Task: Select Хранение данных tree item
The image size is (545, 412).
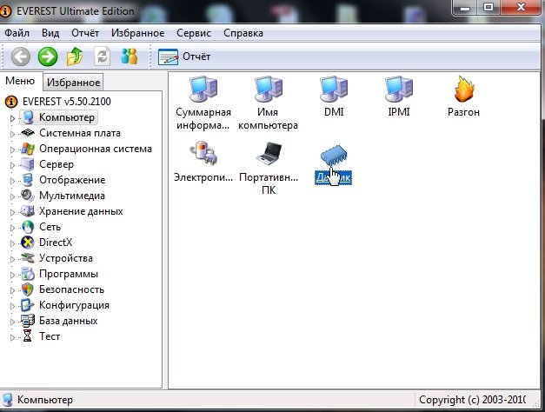Action: point(72,211)
